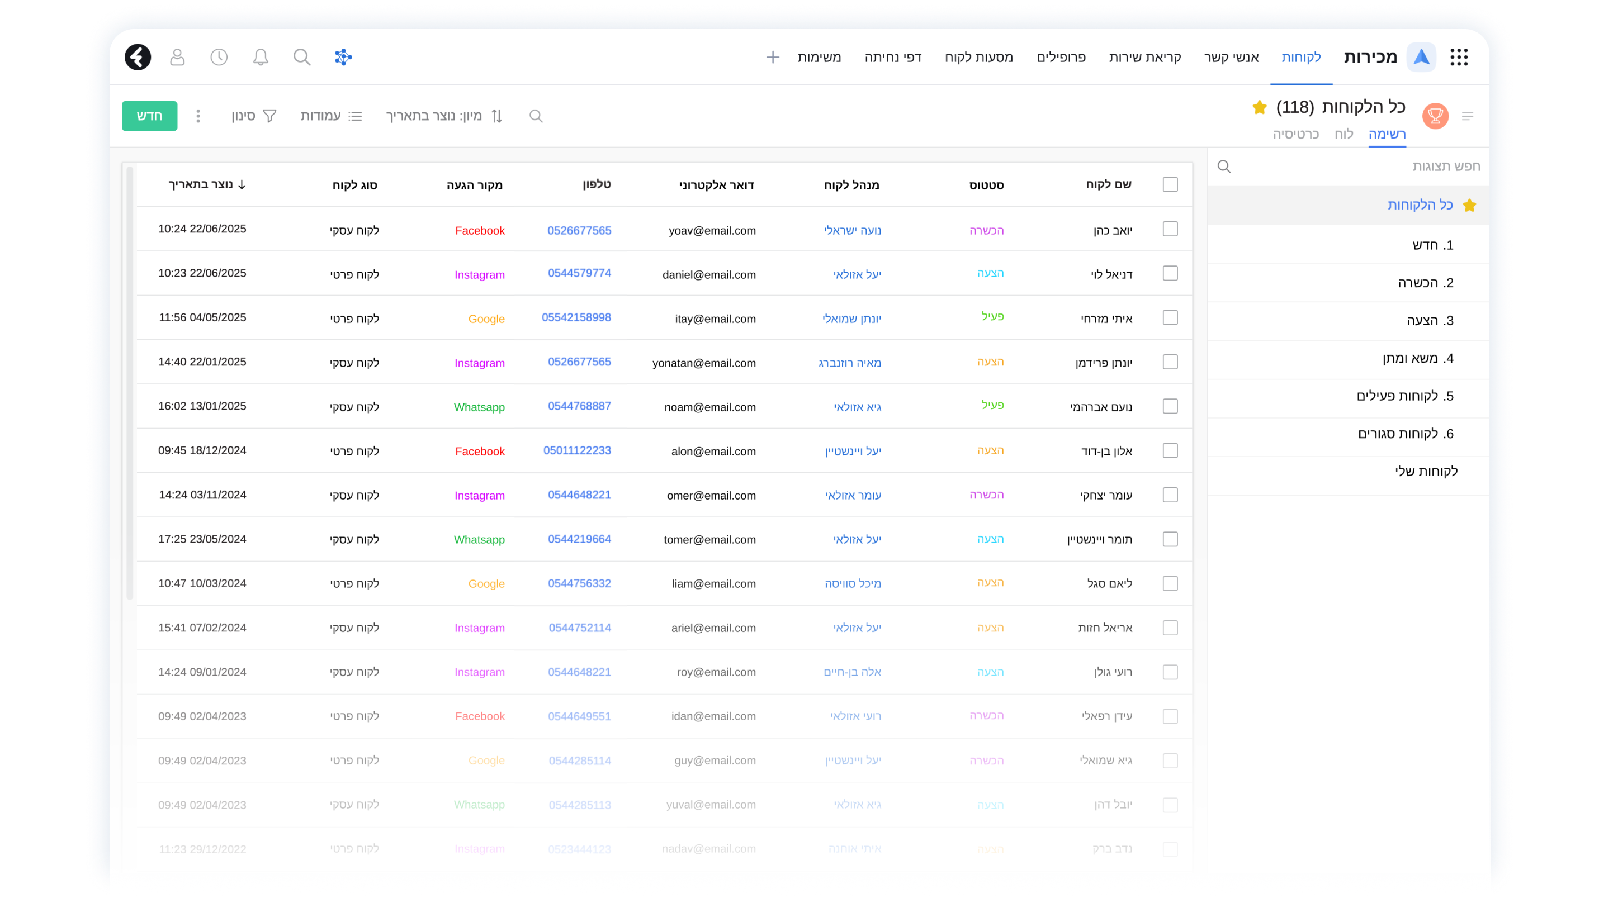The height and width of the screenshot is (922, 1599).
Task: Open the עמודות columns selector
Action: pos(330,116)
